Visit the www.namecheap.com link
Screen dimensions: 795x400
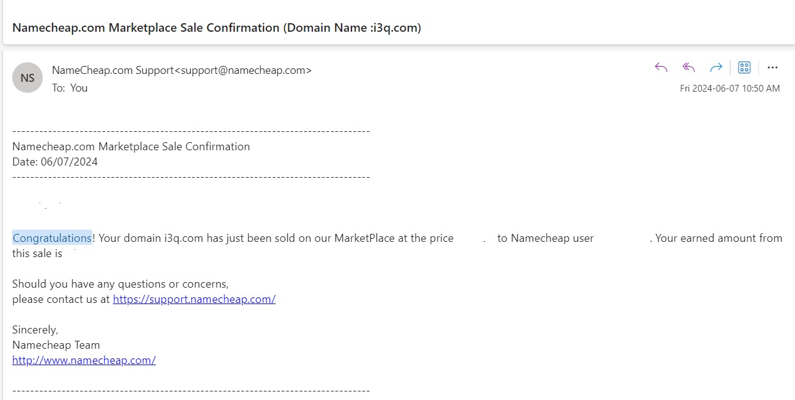(x=84, y=360)
